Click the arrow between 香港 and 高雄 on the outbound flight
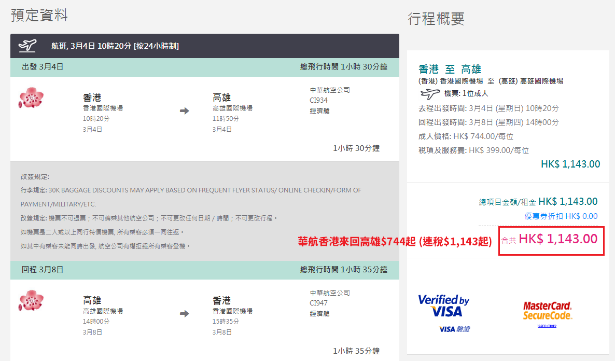The width and height of the screenshot is (615, 361). click(184, 111)
